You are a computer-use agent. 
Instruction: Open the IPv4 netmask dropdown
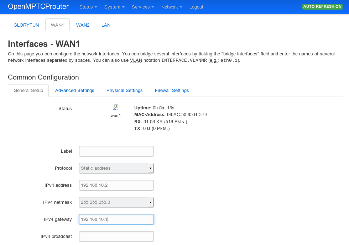[116, 202]
